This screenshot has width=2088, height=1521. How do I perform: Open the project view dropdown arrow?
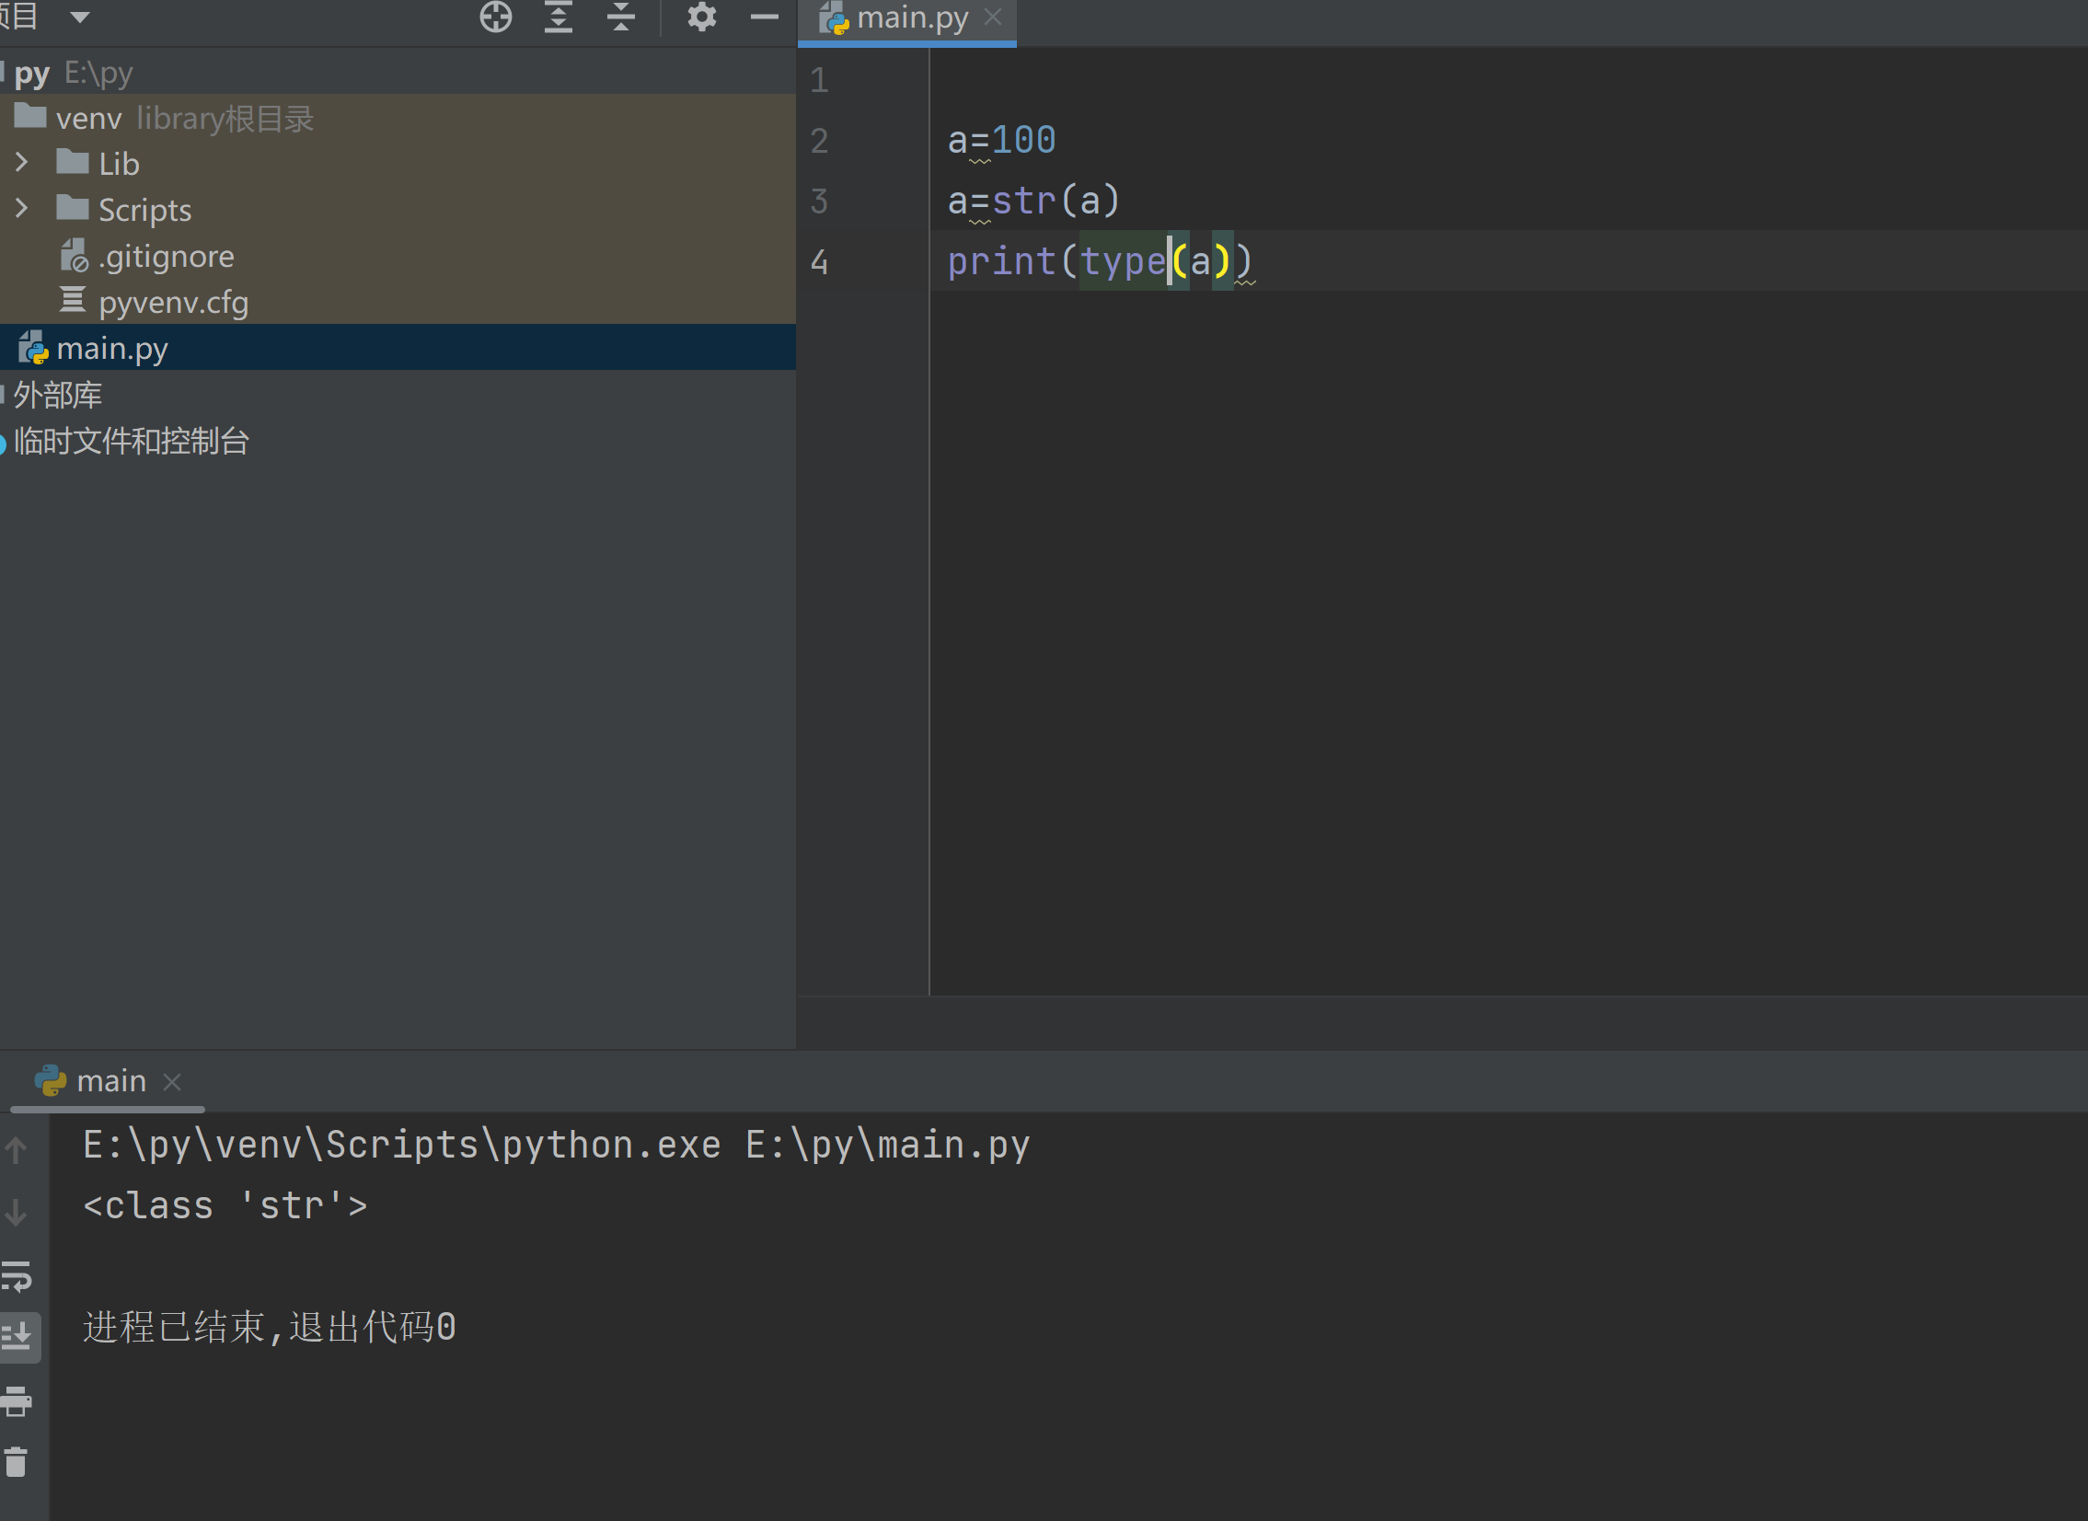(x=80, y=17)
